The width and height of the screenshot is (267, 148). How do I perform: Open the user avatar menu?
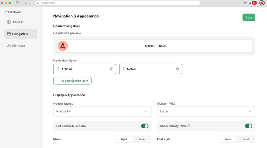[x=262, y=3]
